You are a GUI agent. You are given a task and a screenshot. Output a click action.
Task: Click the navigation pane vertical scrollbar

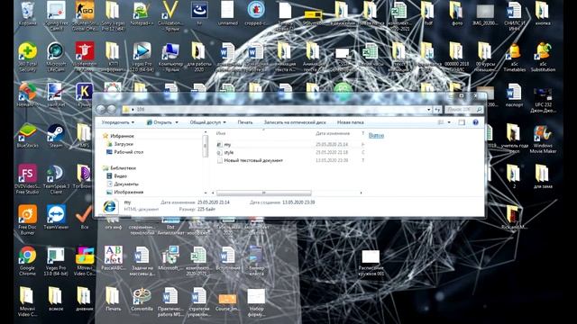(x=205, y=146)
